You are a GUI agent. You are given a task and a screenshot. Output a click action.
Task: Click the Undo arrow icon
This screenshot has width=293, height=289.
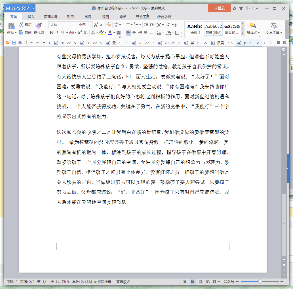pyautogui.click(x=31, y=43)
